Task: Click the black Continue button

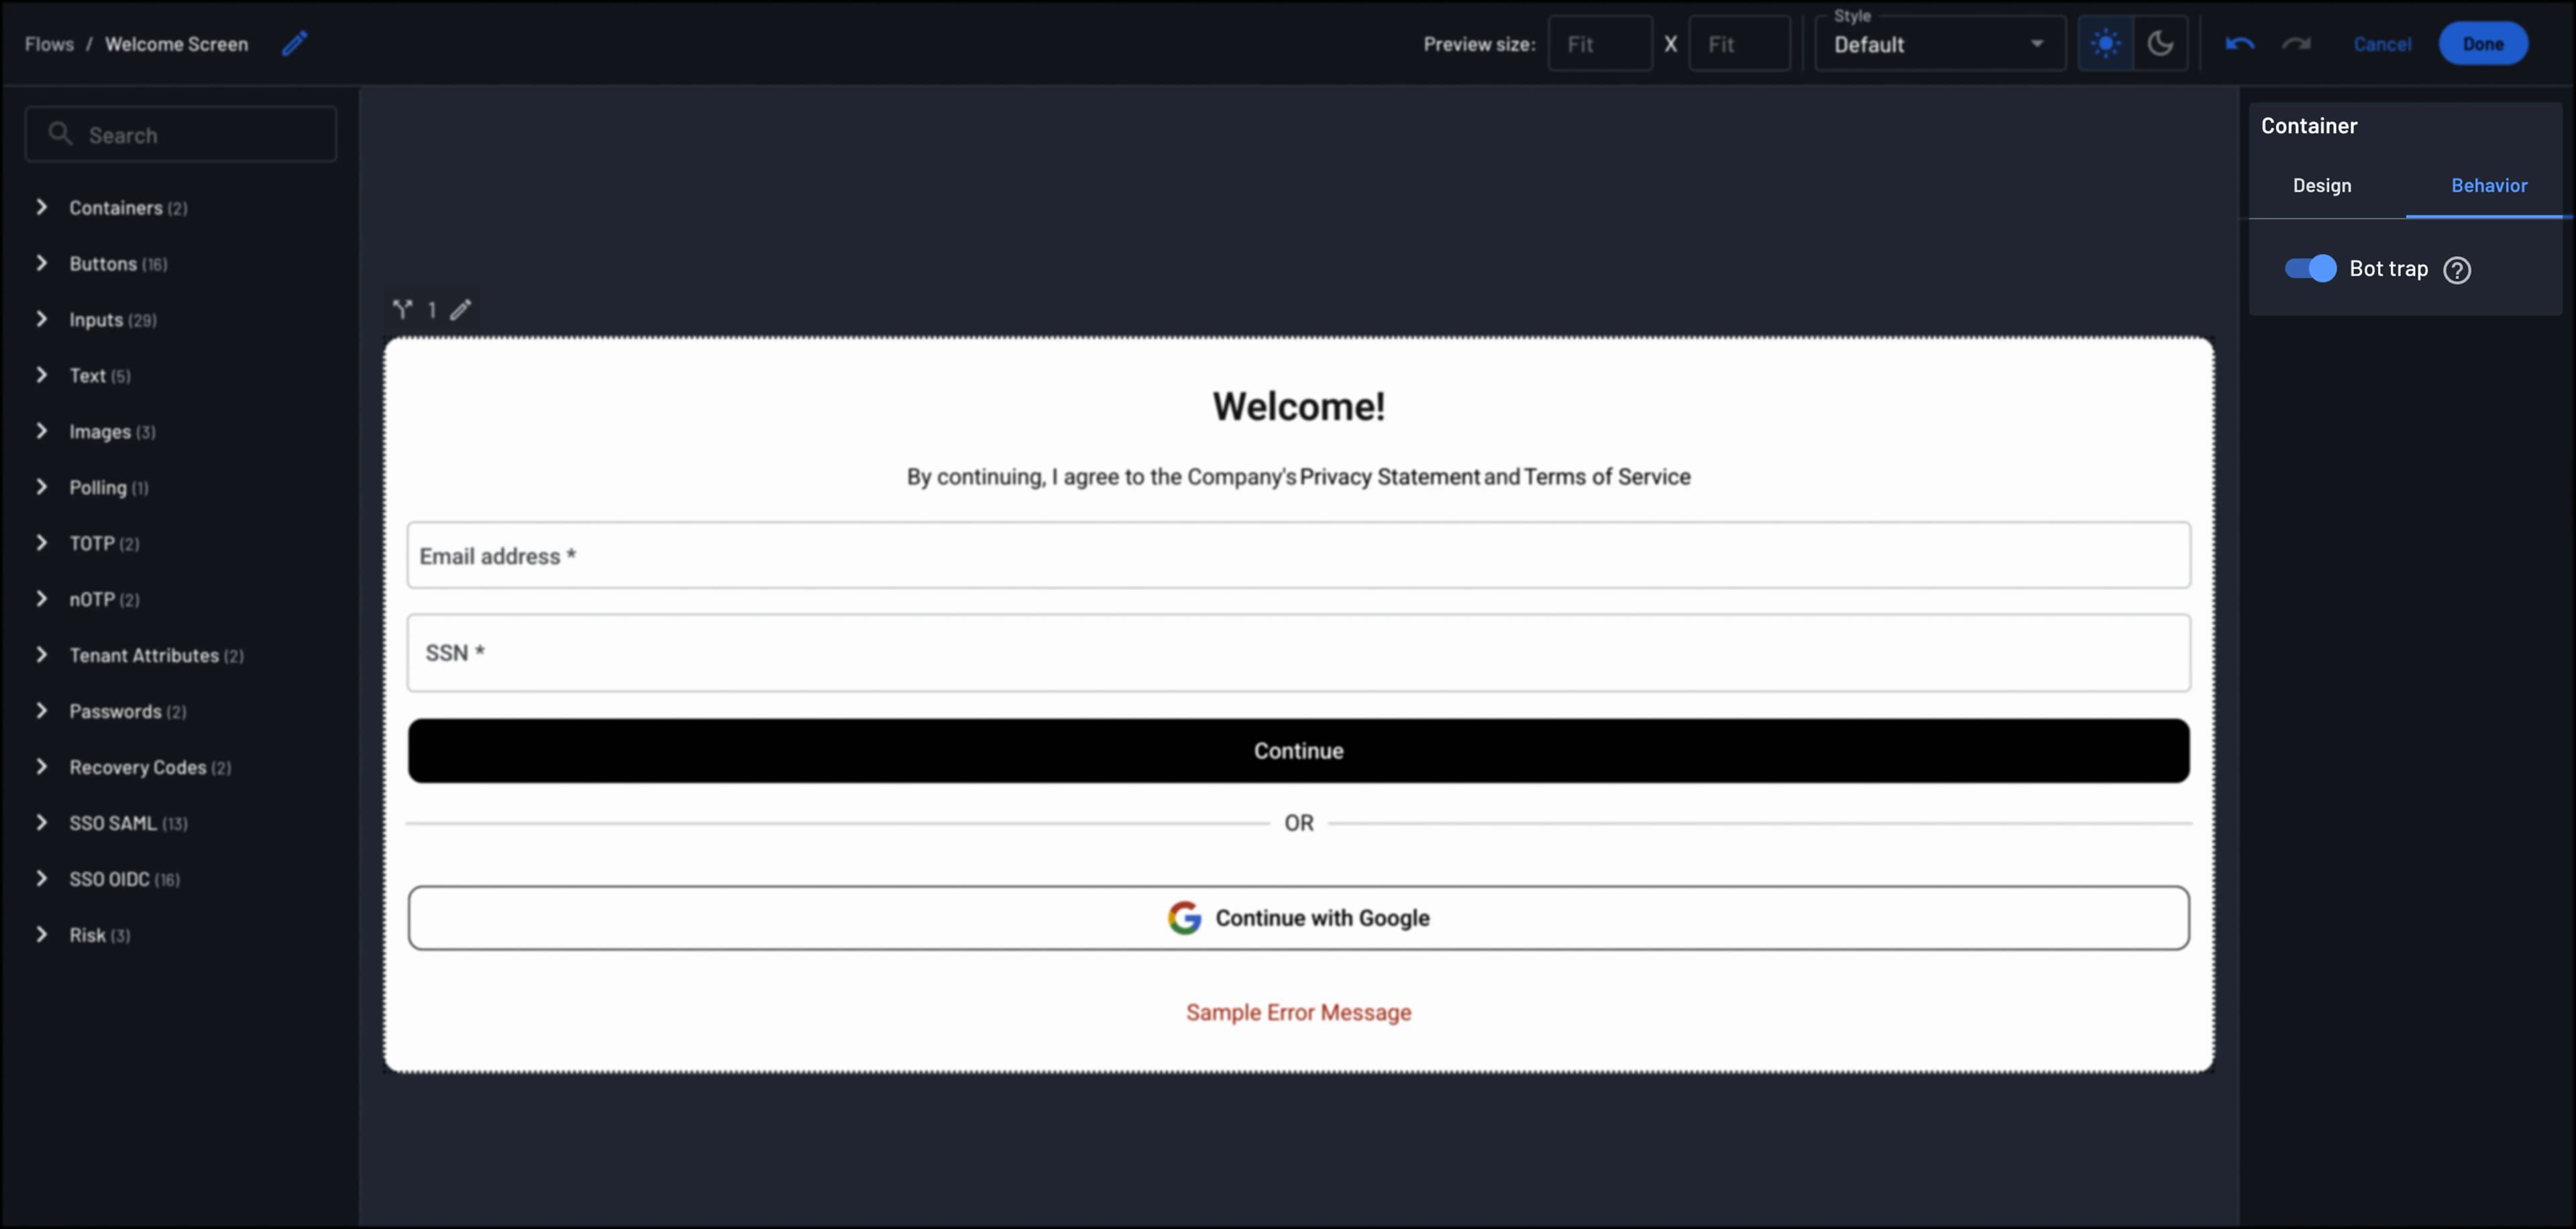Action: pyautogui.click(x=1298, y=750)
